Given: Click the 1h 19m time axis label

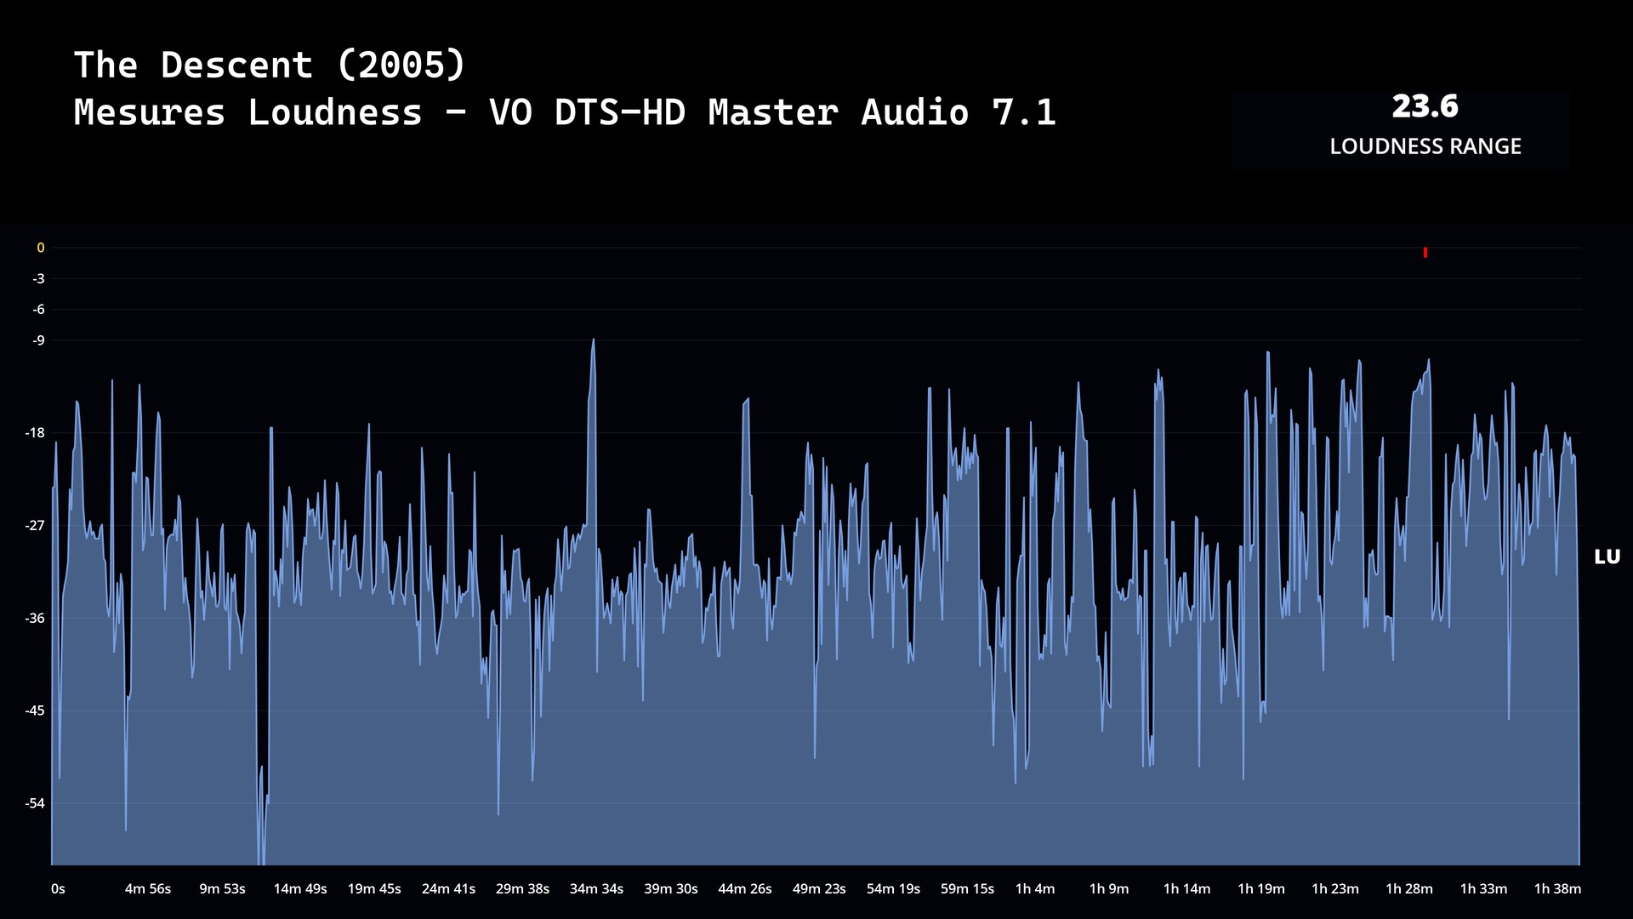Looking at the screenshot, I should click(x=1260, y=888).
